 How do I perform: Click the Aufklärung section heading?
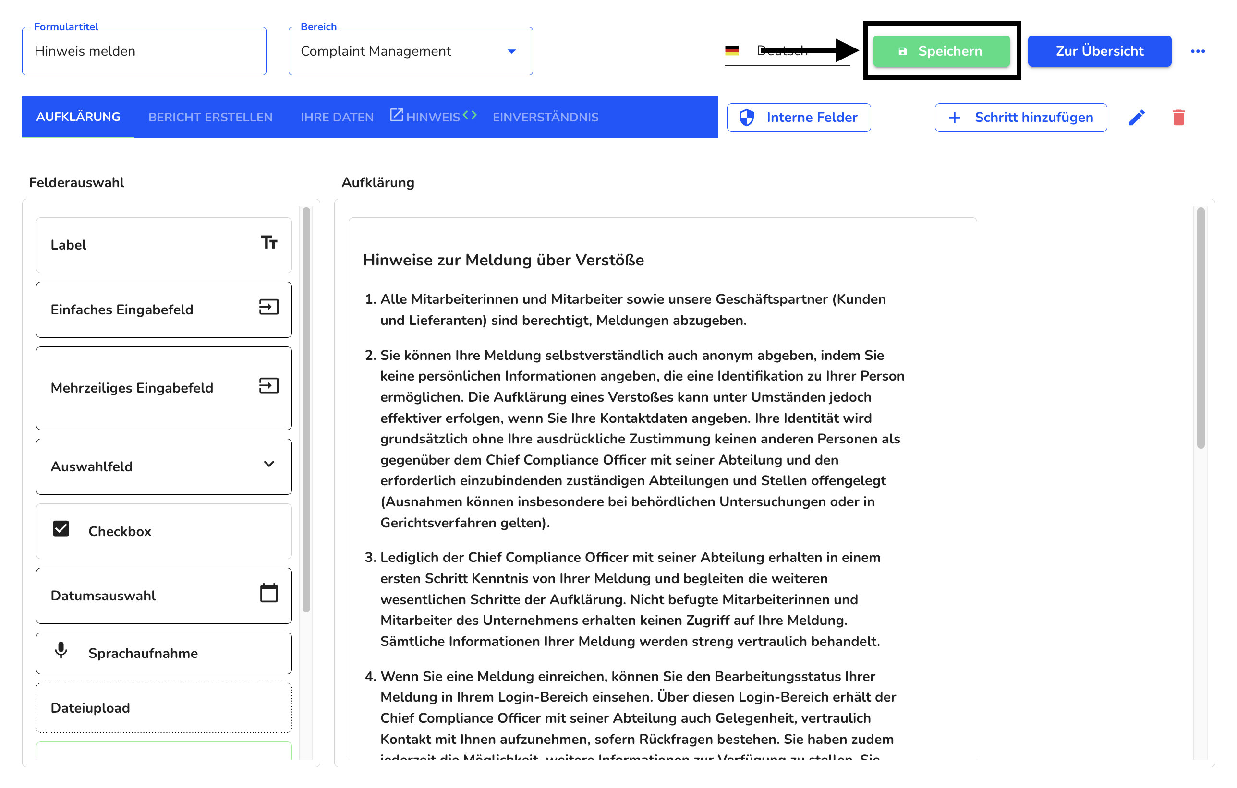pyautogui.click(x=378, y=183)
